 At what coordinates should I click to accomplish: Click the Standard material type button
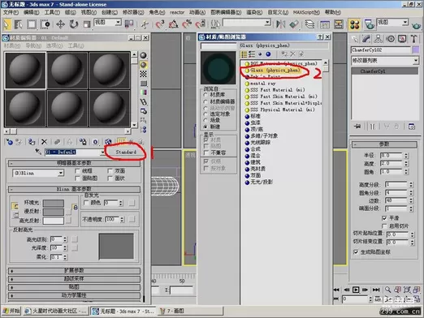tap(126, 152)
